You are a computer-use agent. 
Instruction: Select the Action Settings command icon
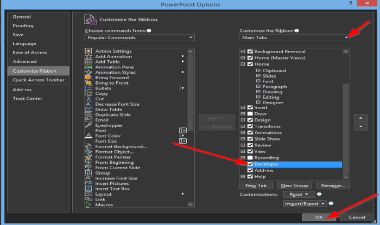88,51
